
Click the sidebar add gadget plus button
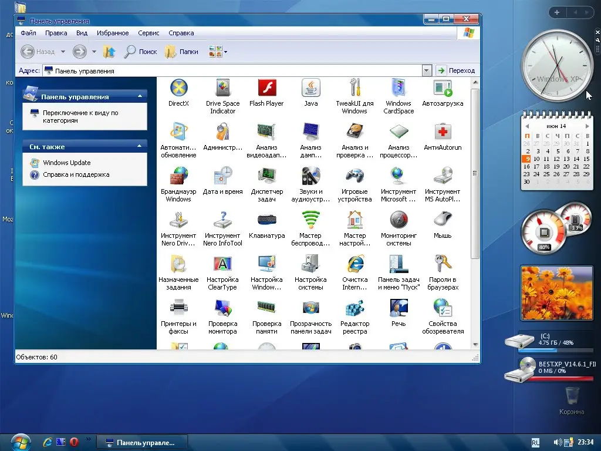coord(557,12)
